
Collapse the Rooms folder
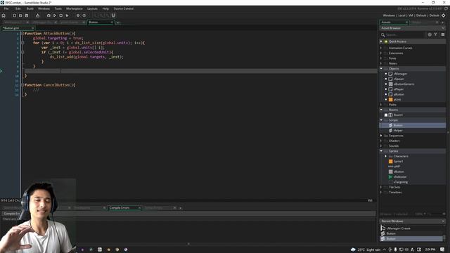coord(381,110)
